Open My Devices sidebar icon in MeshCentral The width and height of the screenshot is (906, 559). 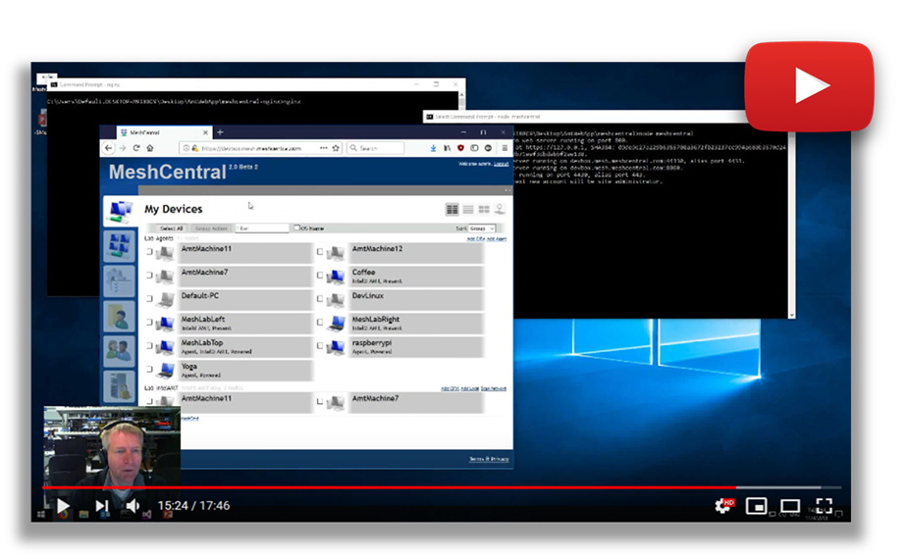[x=120, y=212]
